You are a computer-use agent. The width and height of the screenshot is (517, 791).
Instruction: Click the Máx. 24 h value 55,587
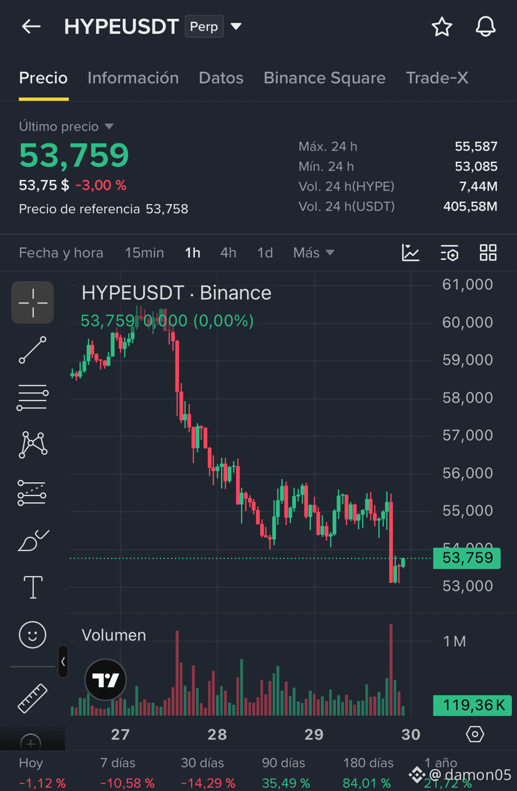click(476, 147)
